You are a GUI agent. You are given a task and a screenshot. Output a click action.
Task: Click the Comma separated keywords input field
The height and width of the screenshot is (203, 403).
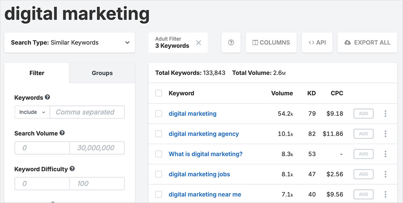pos(87,112)
